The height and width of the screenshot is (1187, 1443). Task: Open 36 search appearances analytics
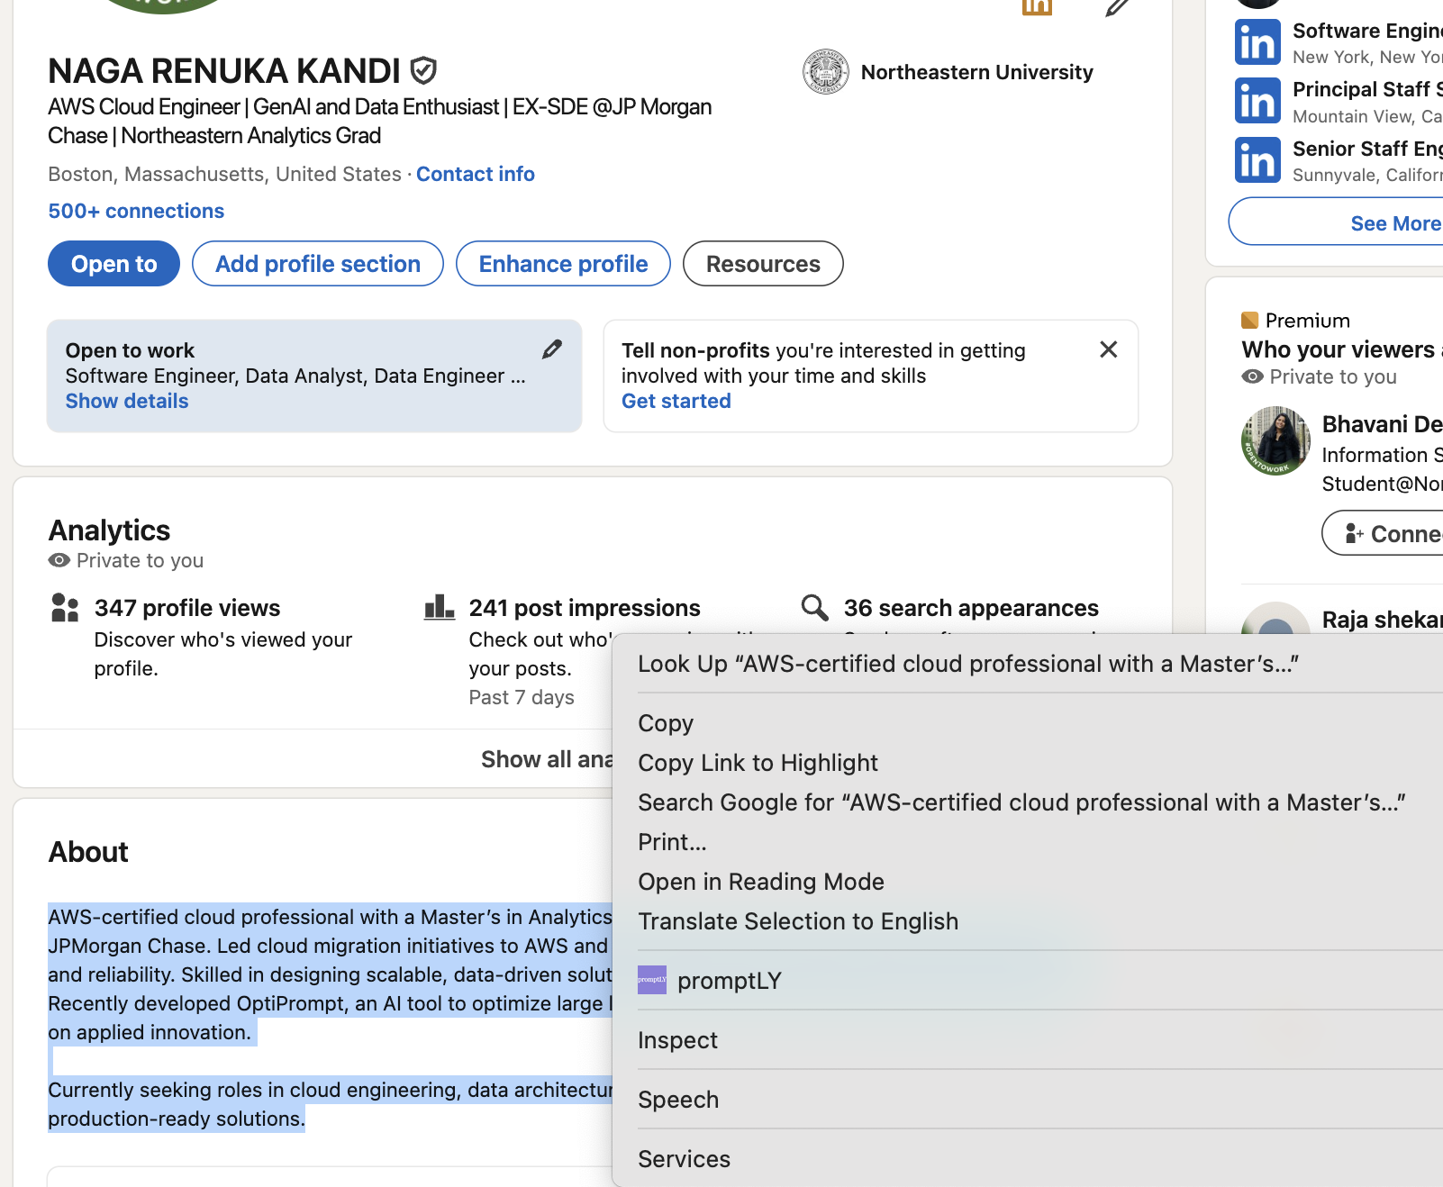(971, 608)
